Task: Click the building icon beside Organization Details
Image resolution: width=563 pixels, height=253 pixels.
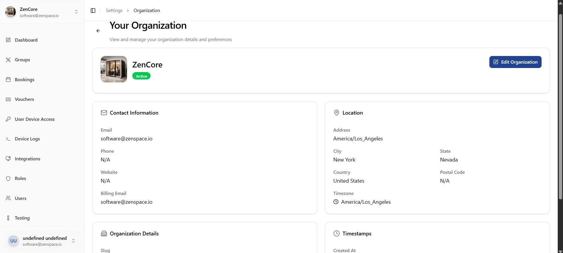Action: [x=104, y=233]
